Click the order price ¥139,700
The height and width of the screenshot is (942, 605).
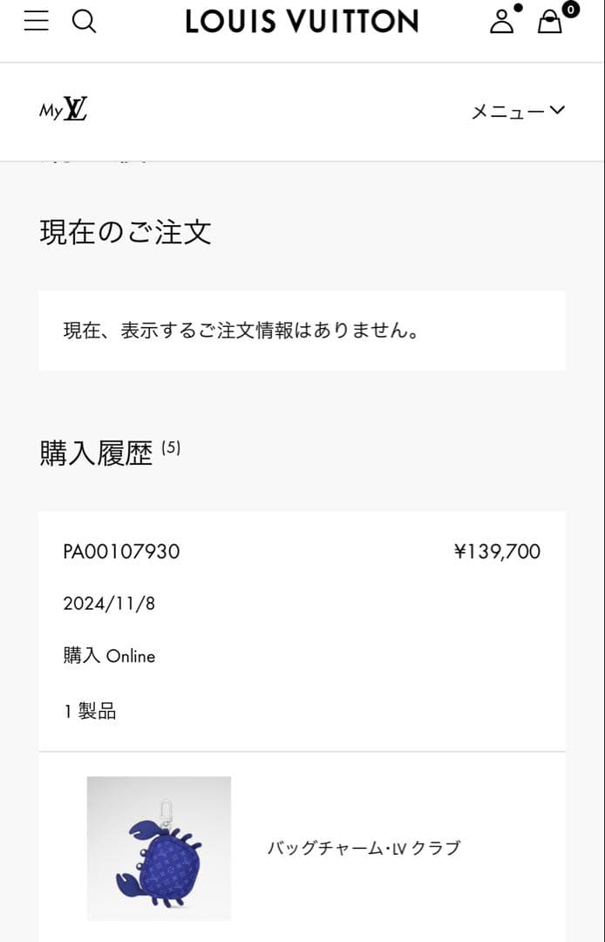pos(497,551)
